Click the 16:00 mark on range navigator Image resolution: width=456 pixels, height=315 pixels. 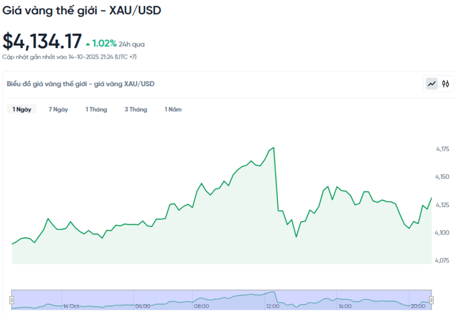(344, 306)
